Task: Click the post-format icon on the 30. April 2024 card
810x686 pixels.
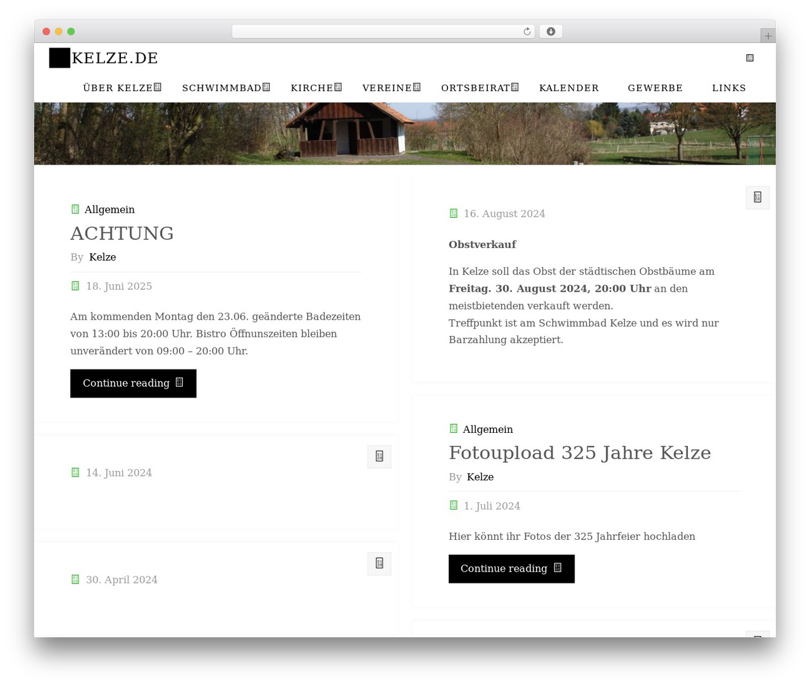Action: [x=380, y=563]
